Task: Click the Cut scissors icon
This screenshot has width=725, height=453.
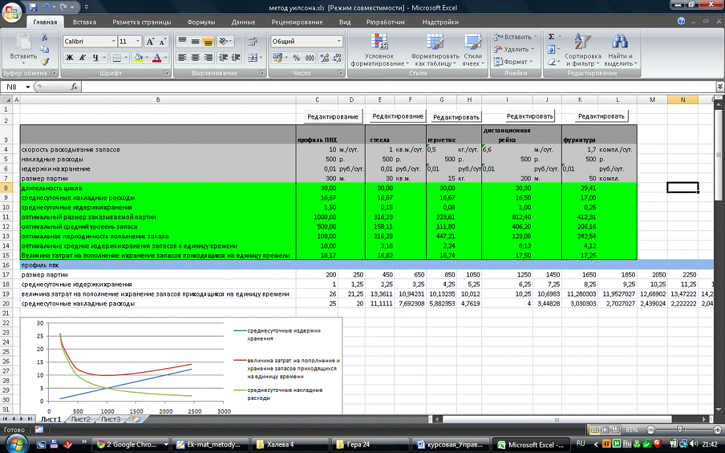Action: click(x=45, y=38)
